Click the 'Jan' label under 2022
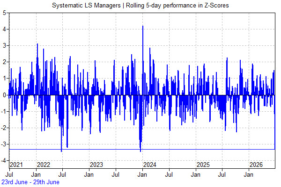Screen dimensions: 281x187 pyautogui.click(x=36, y=174)
